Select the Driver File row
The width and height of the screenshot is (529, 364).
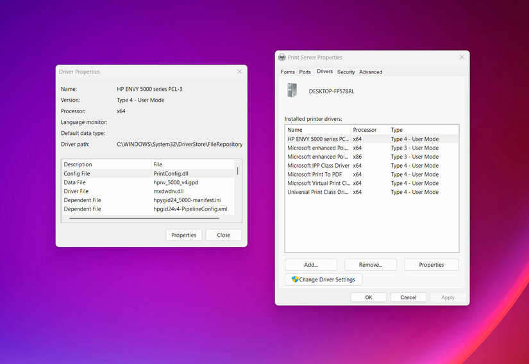coord(147,191)
